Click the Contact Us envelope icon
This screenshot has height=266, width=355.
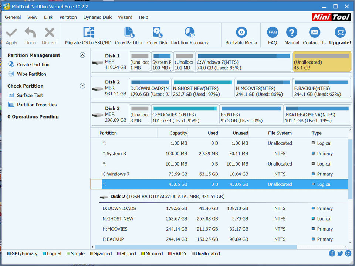pos(314,33)
